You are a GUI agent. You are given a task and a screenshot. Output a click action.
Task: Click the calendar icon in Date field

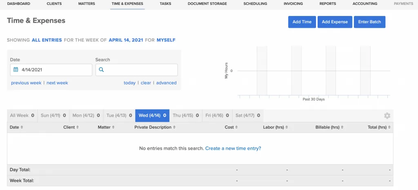point(16,69)
